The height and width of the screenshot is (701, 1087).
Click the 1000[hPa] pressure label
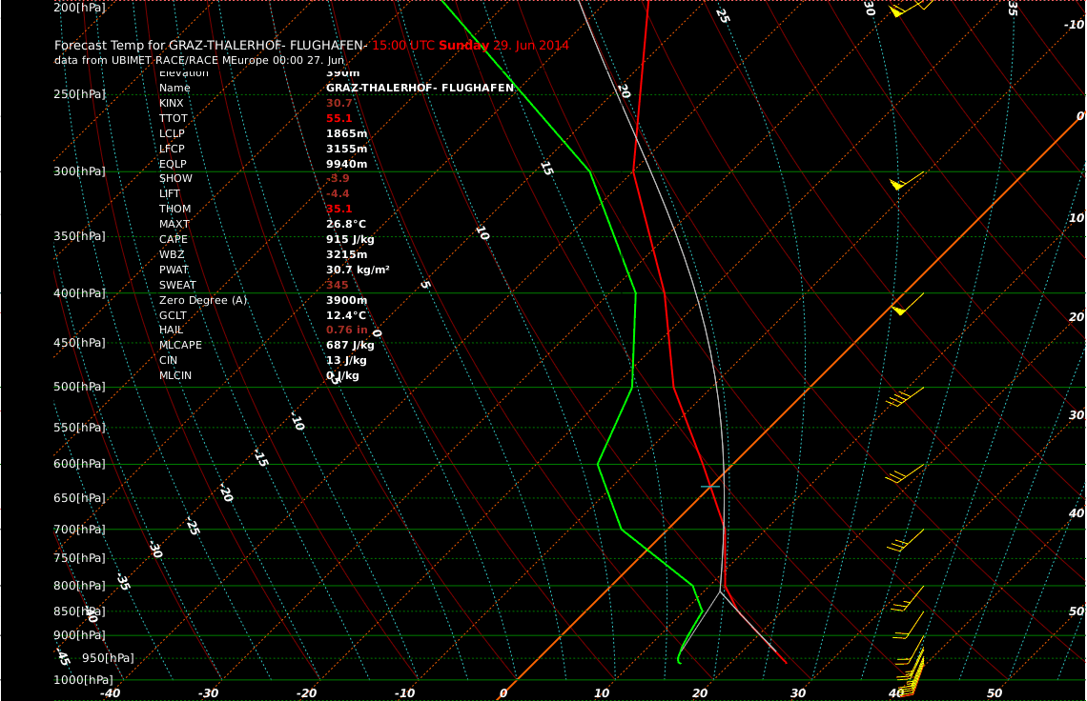click(x=83, y=680)
